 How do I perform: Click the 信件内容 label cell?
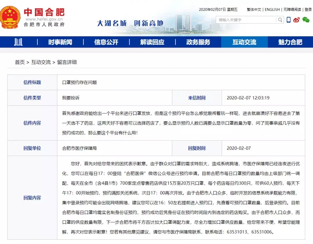[x=32, y=123]
